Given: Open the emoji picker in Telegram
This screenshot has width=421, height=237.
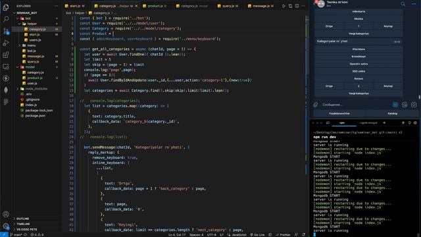Looking at the screenshot, I should 405,105.
